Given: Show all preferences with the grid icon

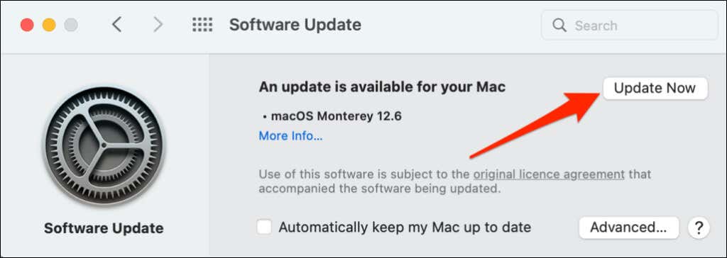Looking at the screenshot, I should [202, 25].
